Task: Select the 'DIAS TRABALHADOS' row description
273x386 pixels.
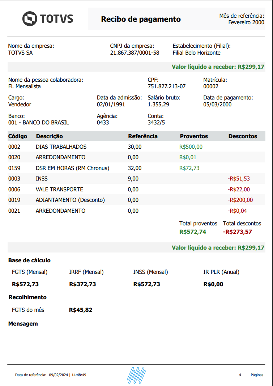Action: click(x=61, y=147)
